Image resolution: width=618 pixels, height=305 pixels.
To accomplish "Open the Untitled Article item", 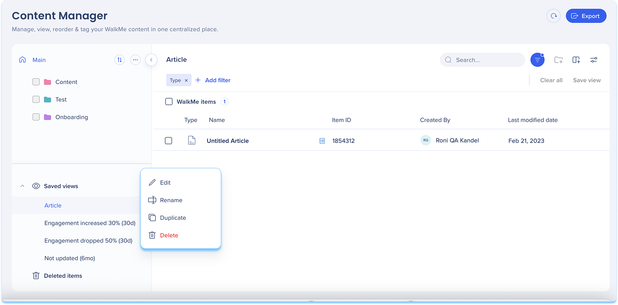I will 228,141.
